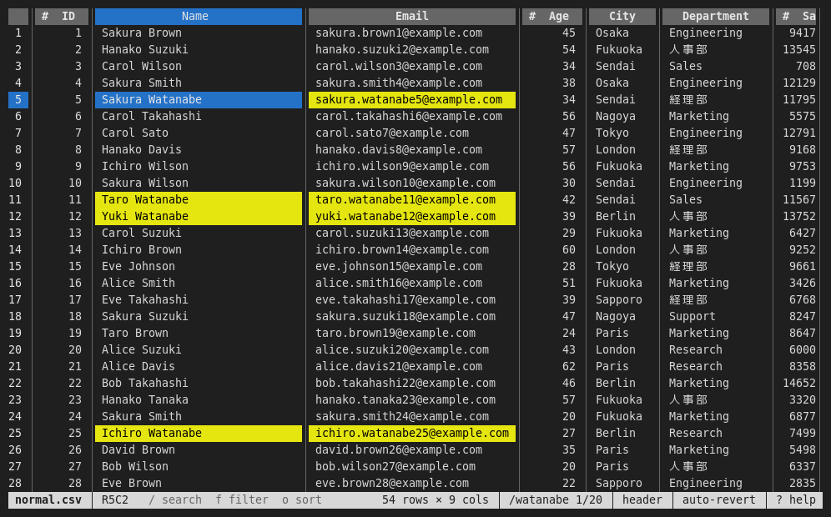
Task: Activate the 'o sort' status bar command
Action: (x=301, y=499)
